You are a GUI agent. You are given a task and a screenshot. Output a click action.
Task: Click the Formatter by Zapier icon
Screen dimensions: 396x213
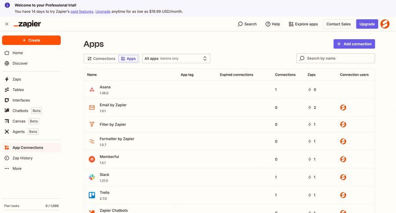click(92, 142)
